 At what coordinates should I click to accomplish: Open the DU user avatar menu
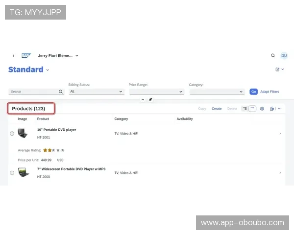(284, 56)
